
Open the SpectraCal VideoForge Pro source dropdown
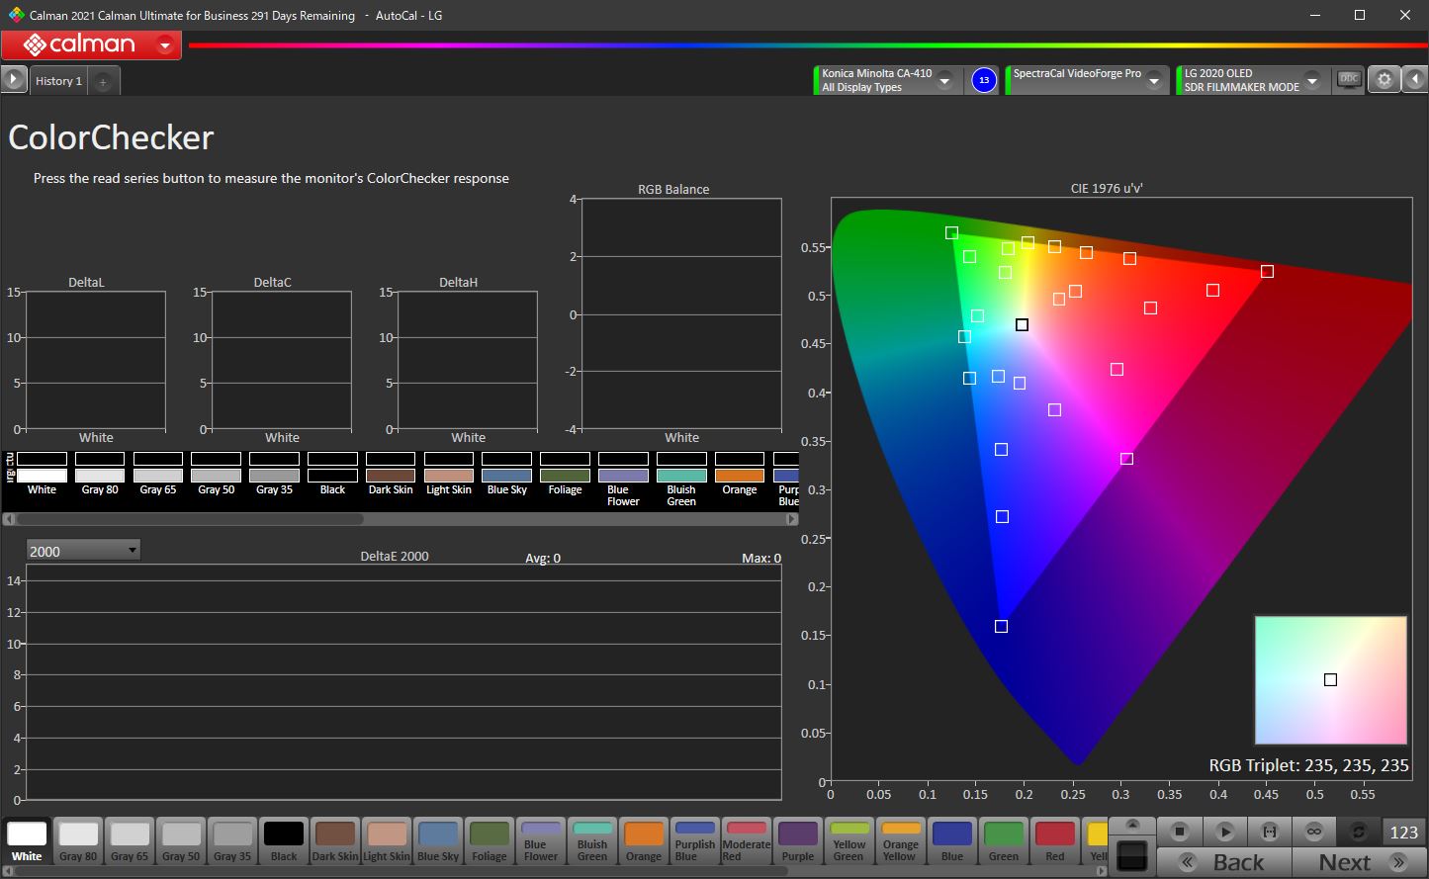coord(1153,80)
